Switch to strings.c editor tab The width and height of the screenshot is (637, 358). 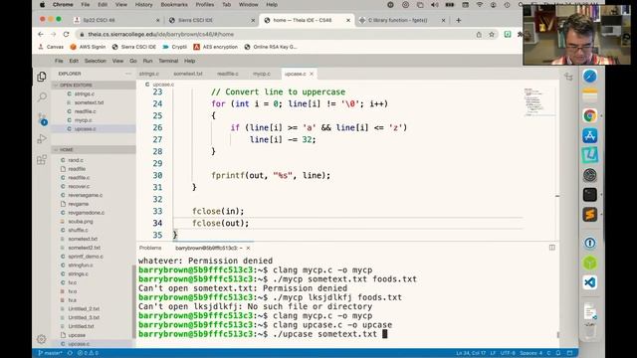(149, 74)
